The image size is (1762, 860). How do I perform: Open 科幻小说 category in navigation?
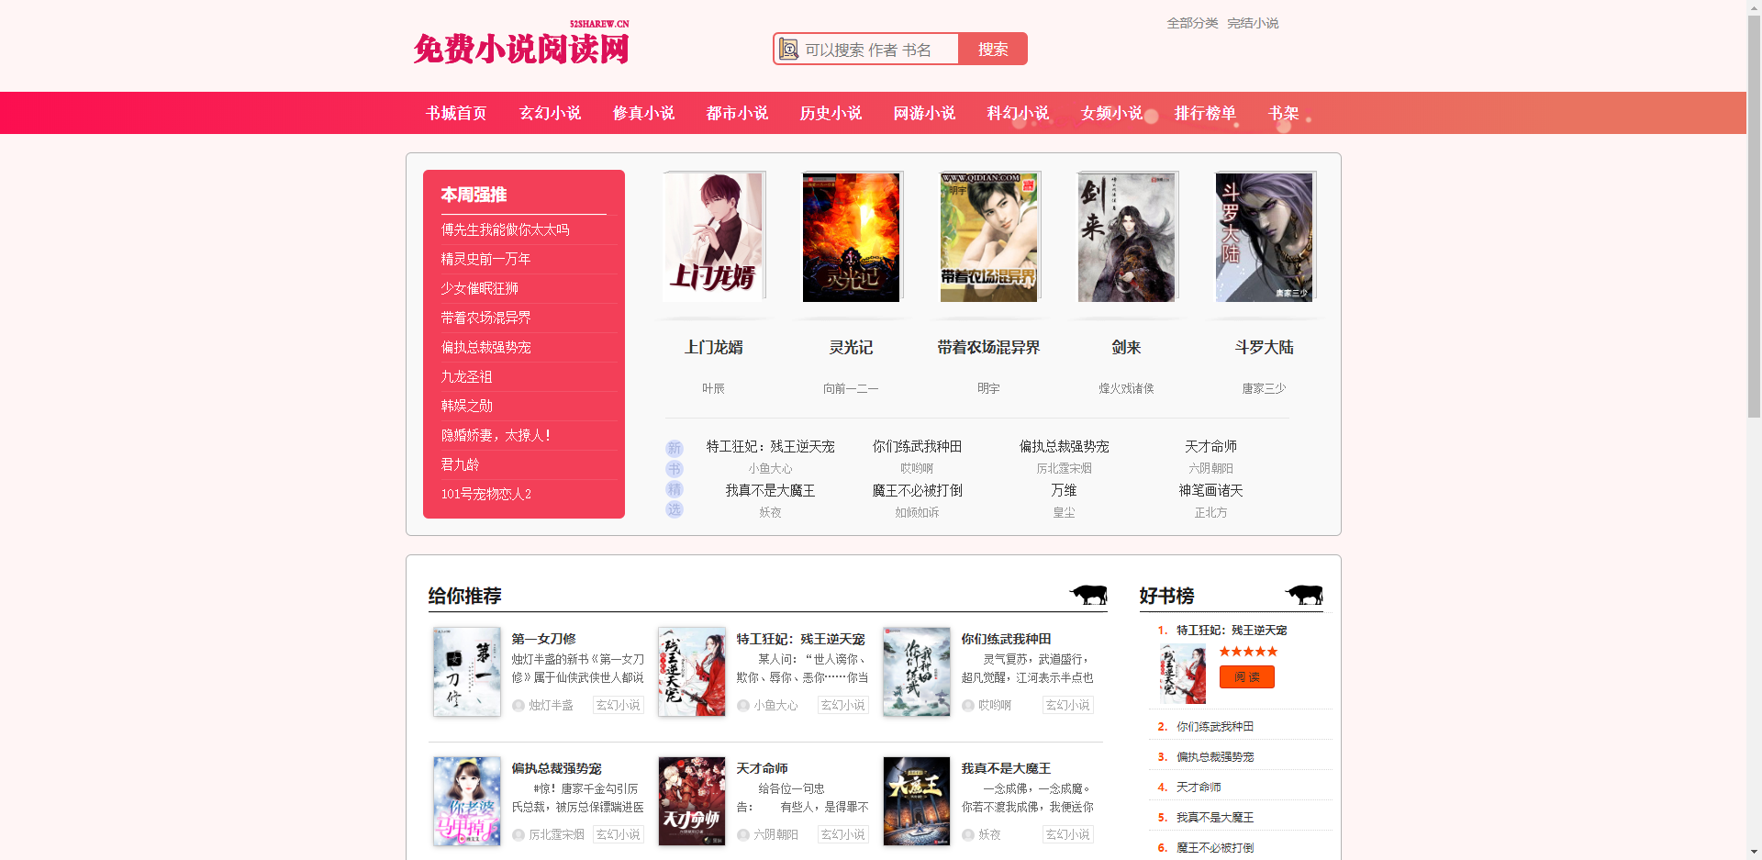click(x=1019, y=113)
